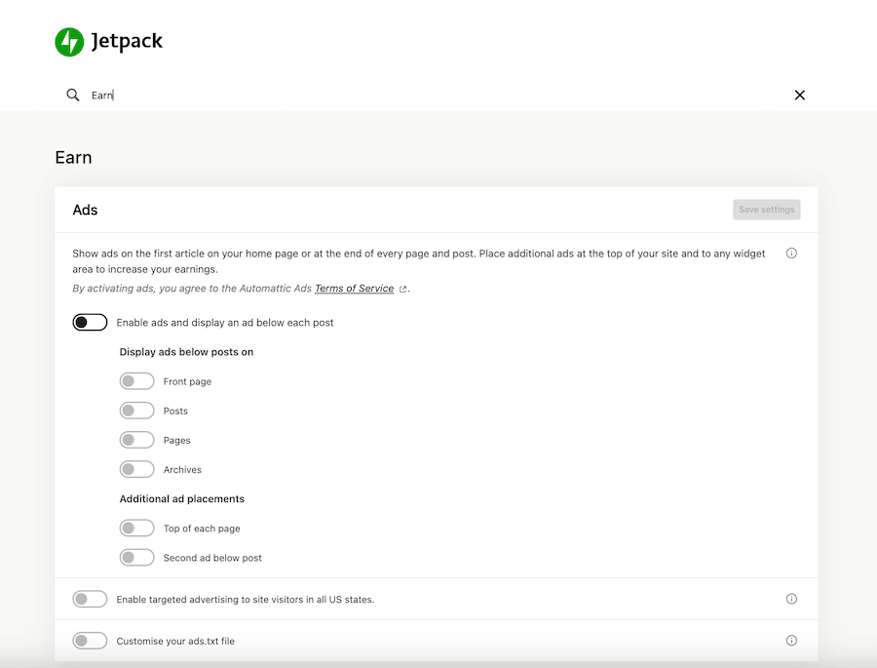Image resolution: width=877 pixels, height=668 pixels.
Task: Enable ads on Pages
Action: [136, 440]
